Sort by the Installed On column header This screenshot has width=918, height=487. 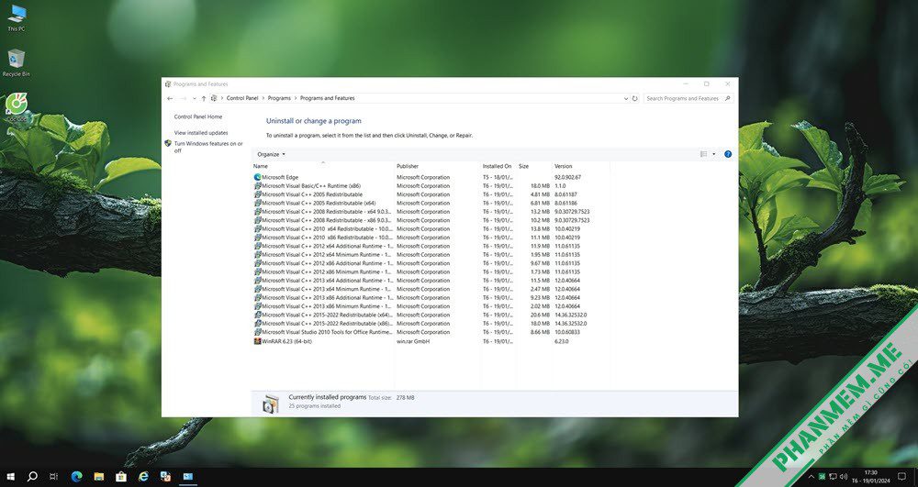pyautogui.click(x=498, y=166)
